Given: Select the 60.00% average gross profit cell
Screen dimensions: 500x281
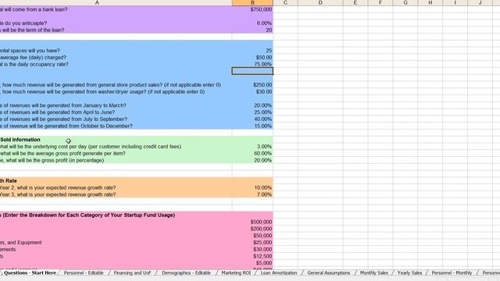Looking at the screenshot, I should [x=252, y=154].
